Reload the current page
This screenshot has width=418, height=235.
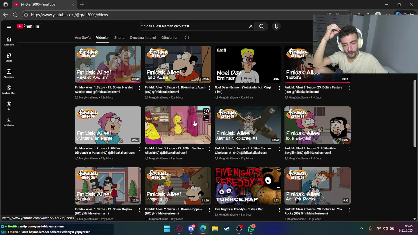[x=15, y=15]
